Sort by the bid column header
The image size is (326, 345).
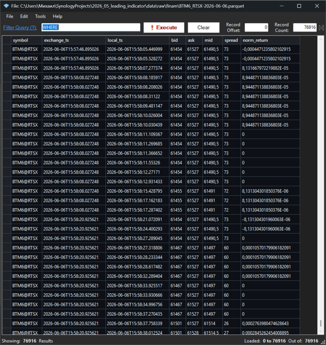177,40
